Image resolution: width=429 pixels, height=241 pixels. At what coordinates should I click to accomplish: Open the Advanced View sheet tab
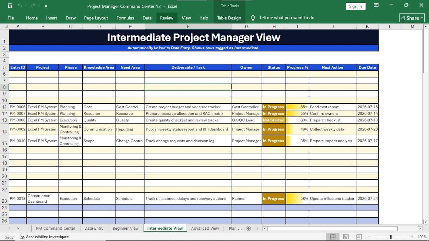(205, 228)
